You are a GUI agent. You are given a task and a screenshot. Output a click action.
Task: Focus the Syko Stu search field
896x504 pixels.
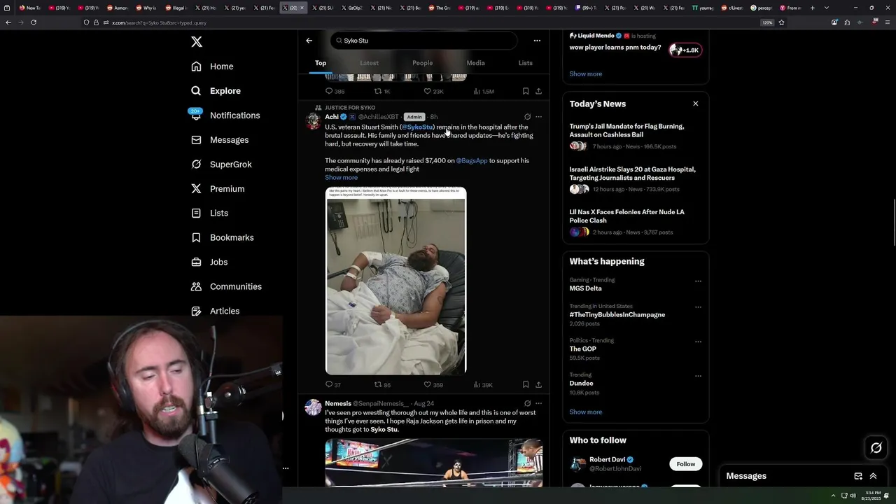[x=423, y=41]
